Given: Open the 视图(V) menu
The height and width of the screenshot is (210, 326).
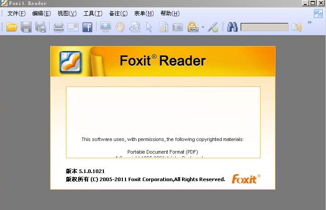Looking at the screenshot, I should 67,14.
